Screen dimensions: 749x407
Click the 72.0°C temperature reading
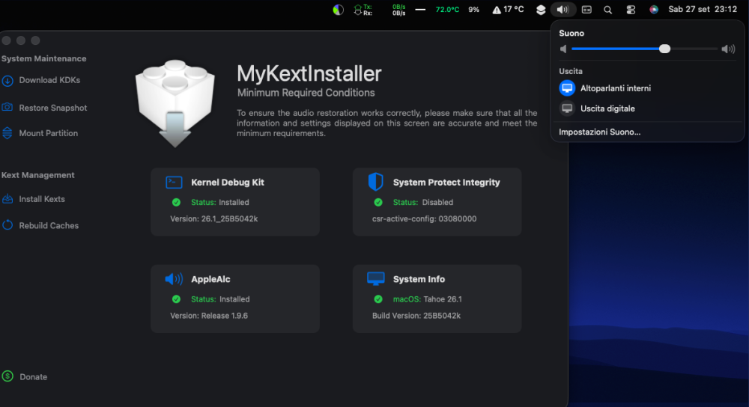click(447, 10)
